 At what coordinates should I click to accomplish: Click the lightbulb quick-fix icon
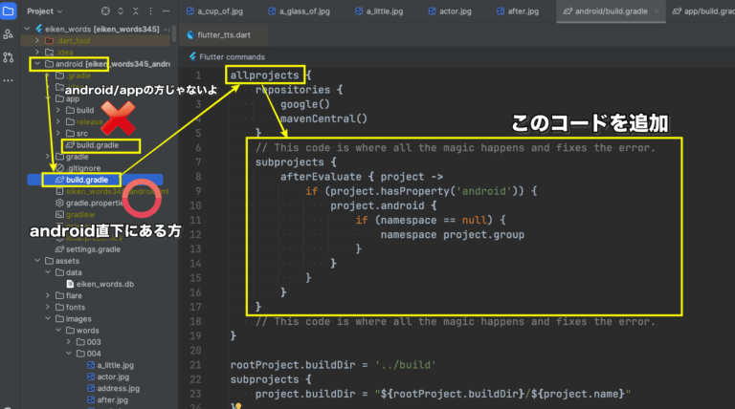click(x=237, y=405)
